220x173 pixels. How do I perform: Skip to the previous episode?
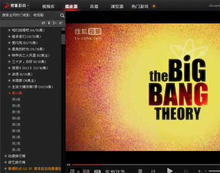pyautogui.click(x=153, y=171)
